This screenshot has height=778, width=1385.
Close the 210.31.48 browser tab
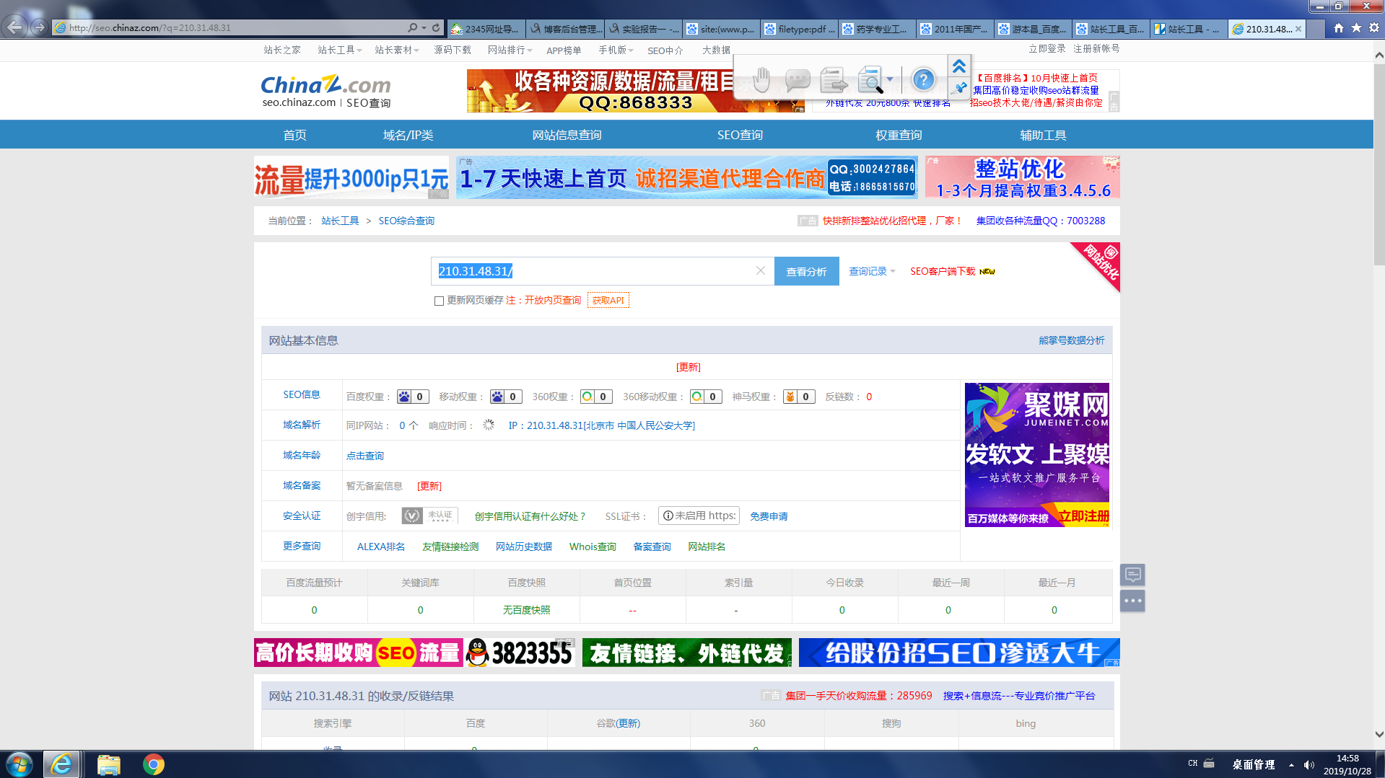click(1298, 29)
